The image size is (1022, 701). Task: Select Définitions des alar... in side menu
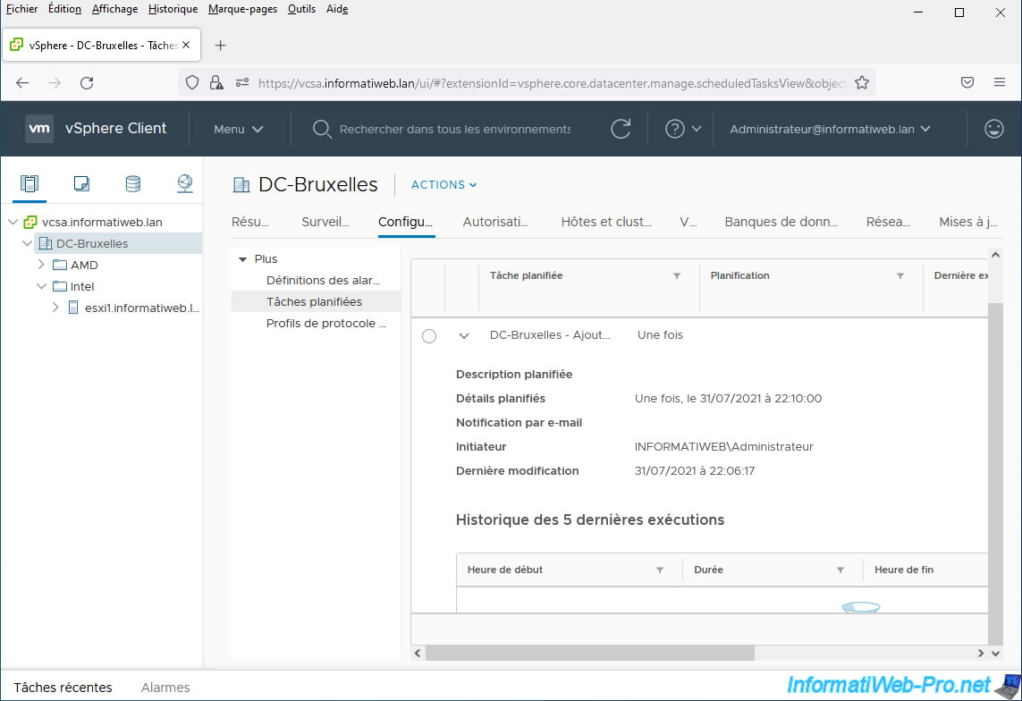324,281
